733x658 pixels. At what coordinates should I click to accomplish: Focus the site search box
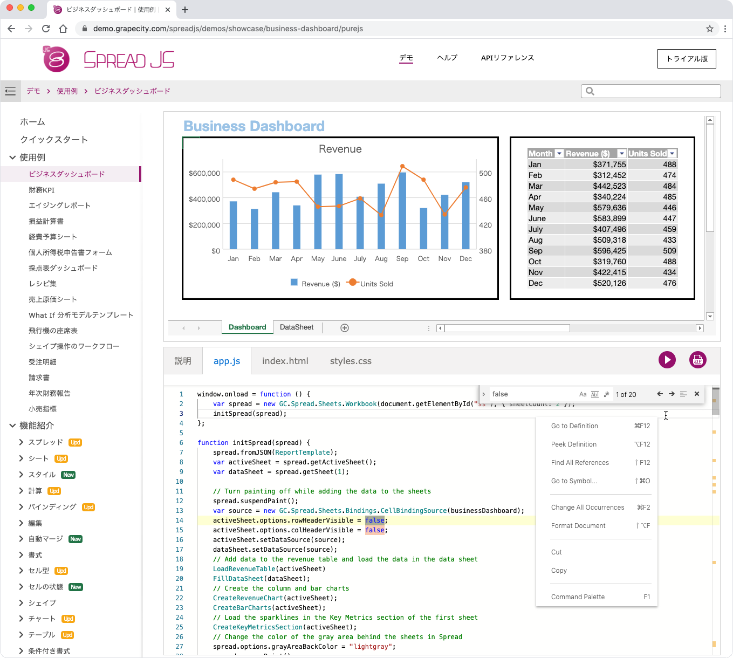pyautogui.click(x=651, y=91)
